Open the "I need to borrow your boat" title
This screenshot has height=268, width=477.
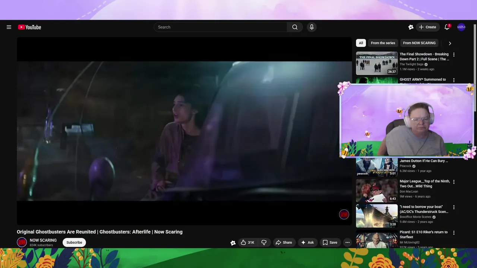pos(424,209)
